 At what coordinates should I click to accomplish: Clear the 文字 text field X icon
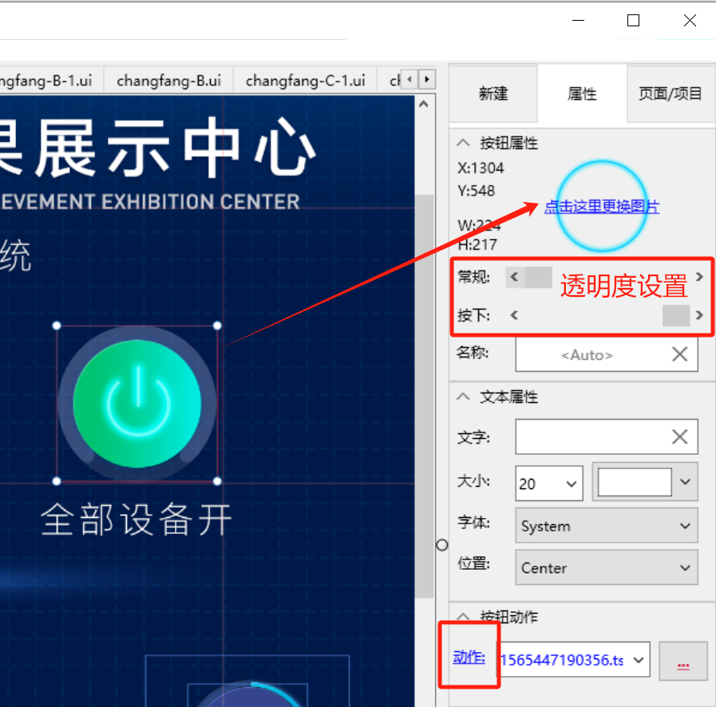679,436
